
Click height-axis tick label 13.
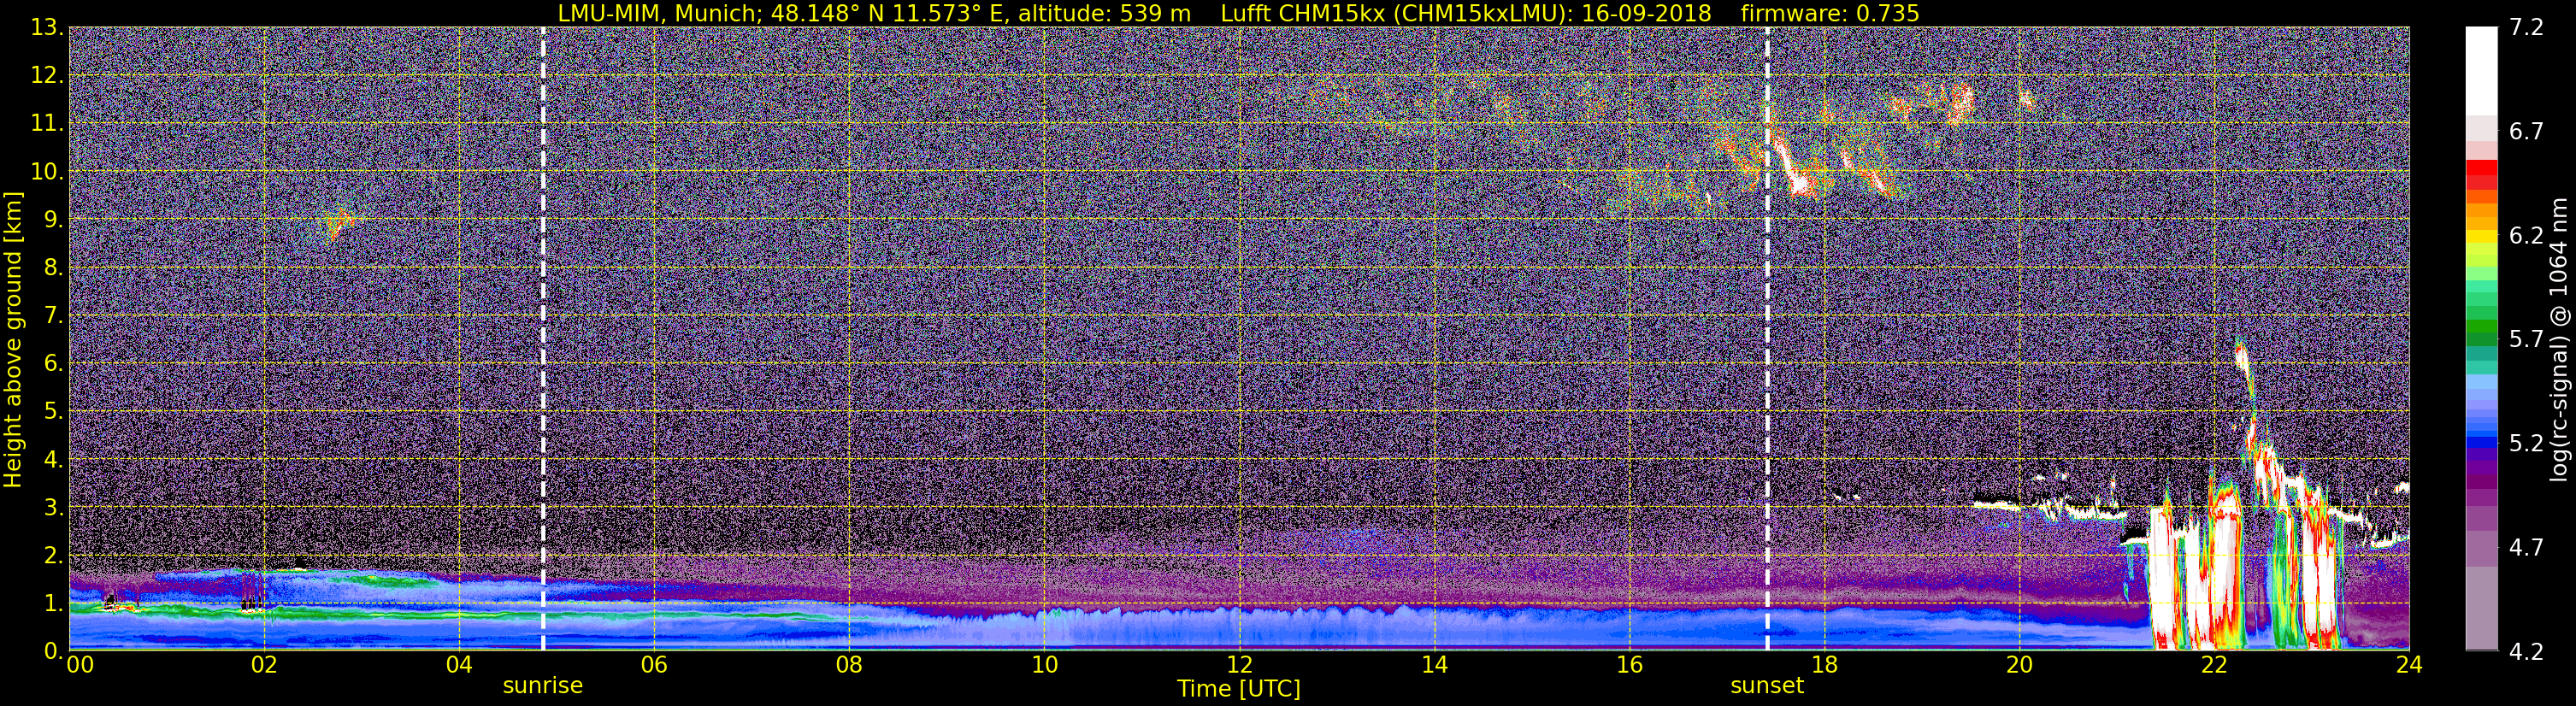[46, 28]
